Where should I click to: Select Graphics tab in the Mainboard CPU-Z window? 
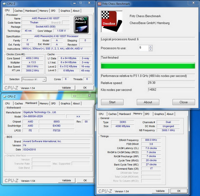pyautogui.click(x=66, y=103)
